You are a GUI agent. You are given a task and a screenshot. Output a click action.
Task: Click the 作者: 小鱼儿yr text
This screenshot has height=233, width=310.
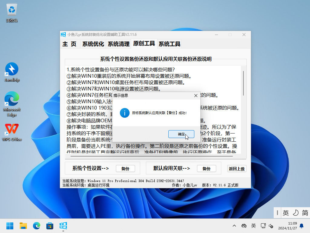click(184, 185)
